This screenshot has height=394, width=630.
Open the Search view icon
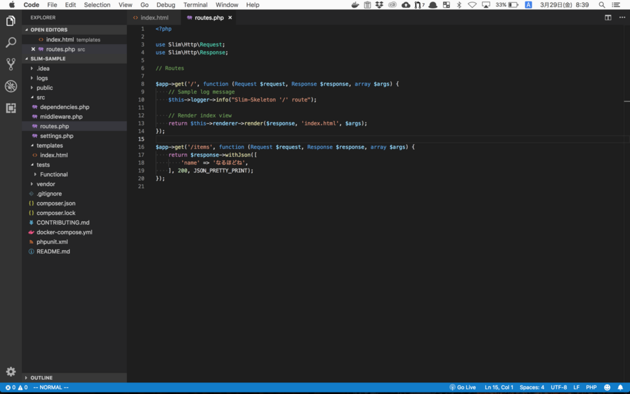[x=11, y=43]
